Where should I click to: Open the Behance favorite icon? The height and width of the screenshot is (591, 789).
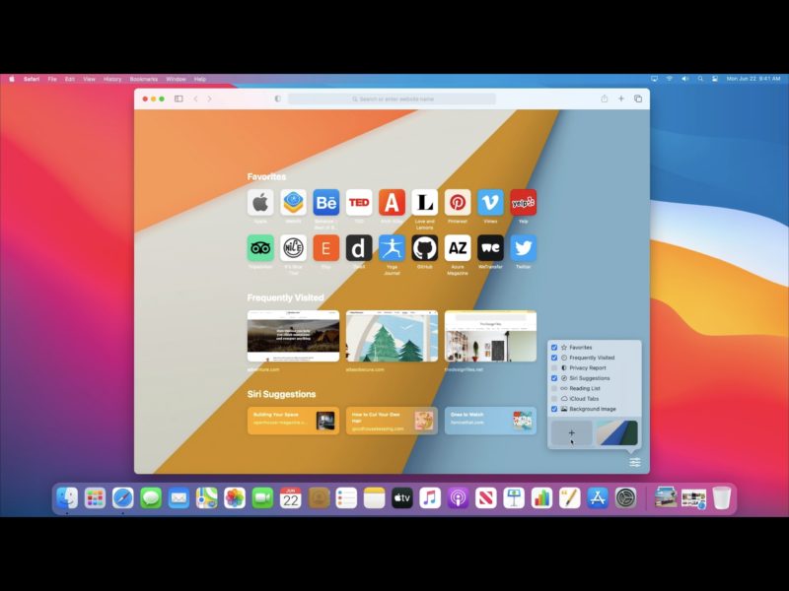pyautogui.click(x=326, y=203)
